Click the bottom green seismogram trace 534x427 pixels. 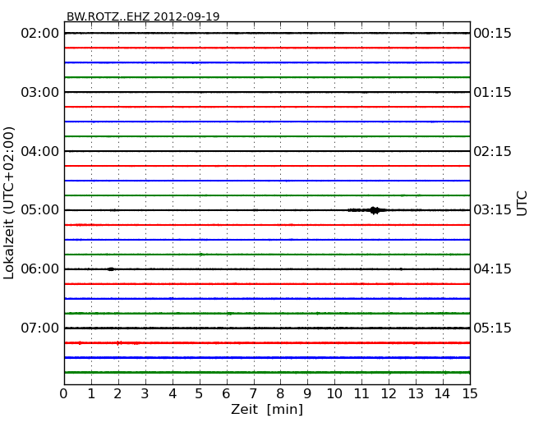click(267, 373)
